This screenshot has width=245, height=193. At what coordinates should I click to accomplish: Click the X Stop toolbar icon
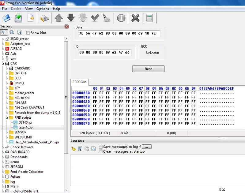pos(135,18)
